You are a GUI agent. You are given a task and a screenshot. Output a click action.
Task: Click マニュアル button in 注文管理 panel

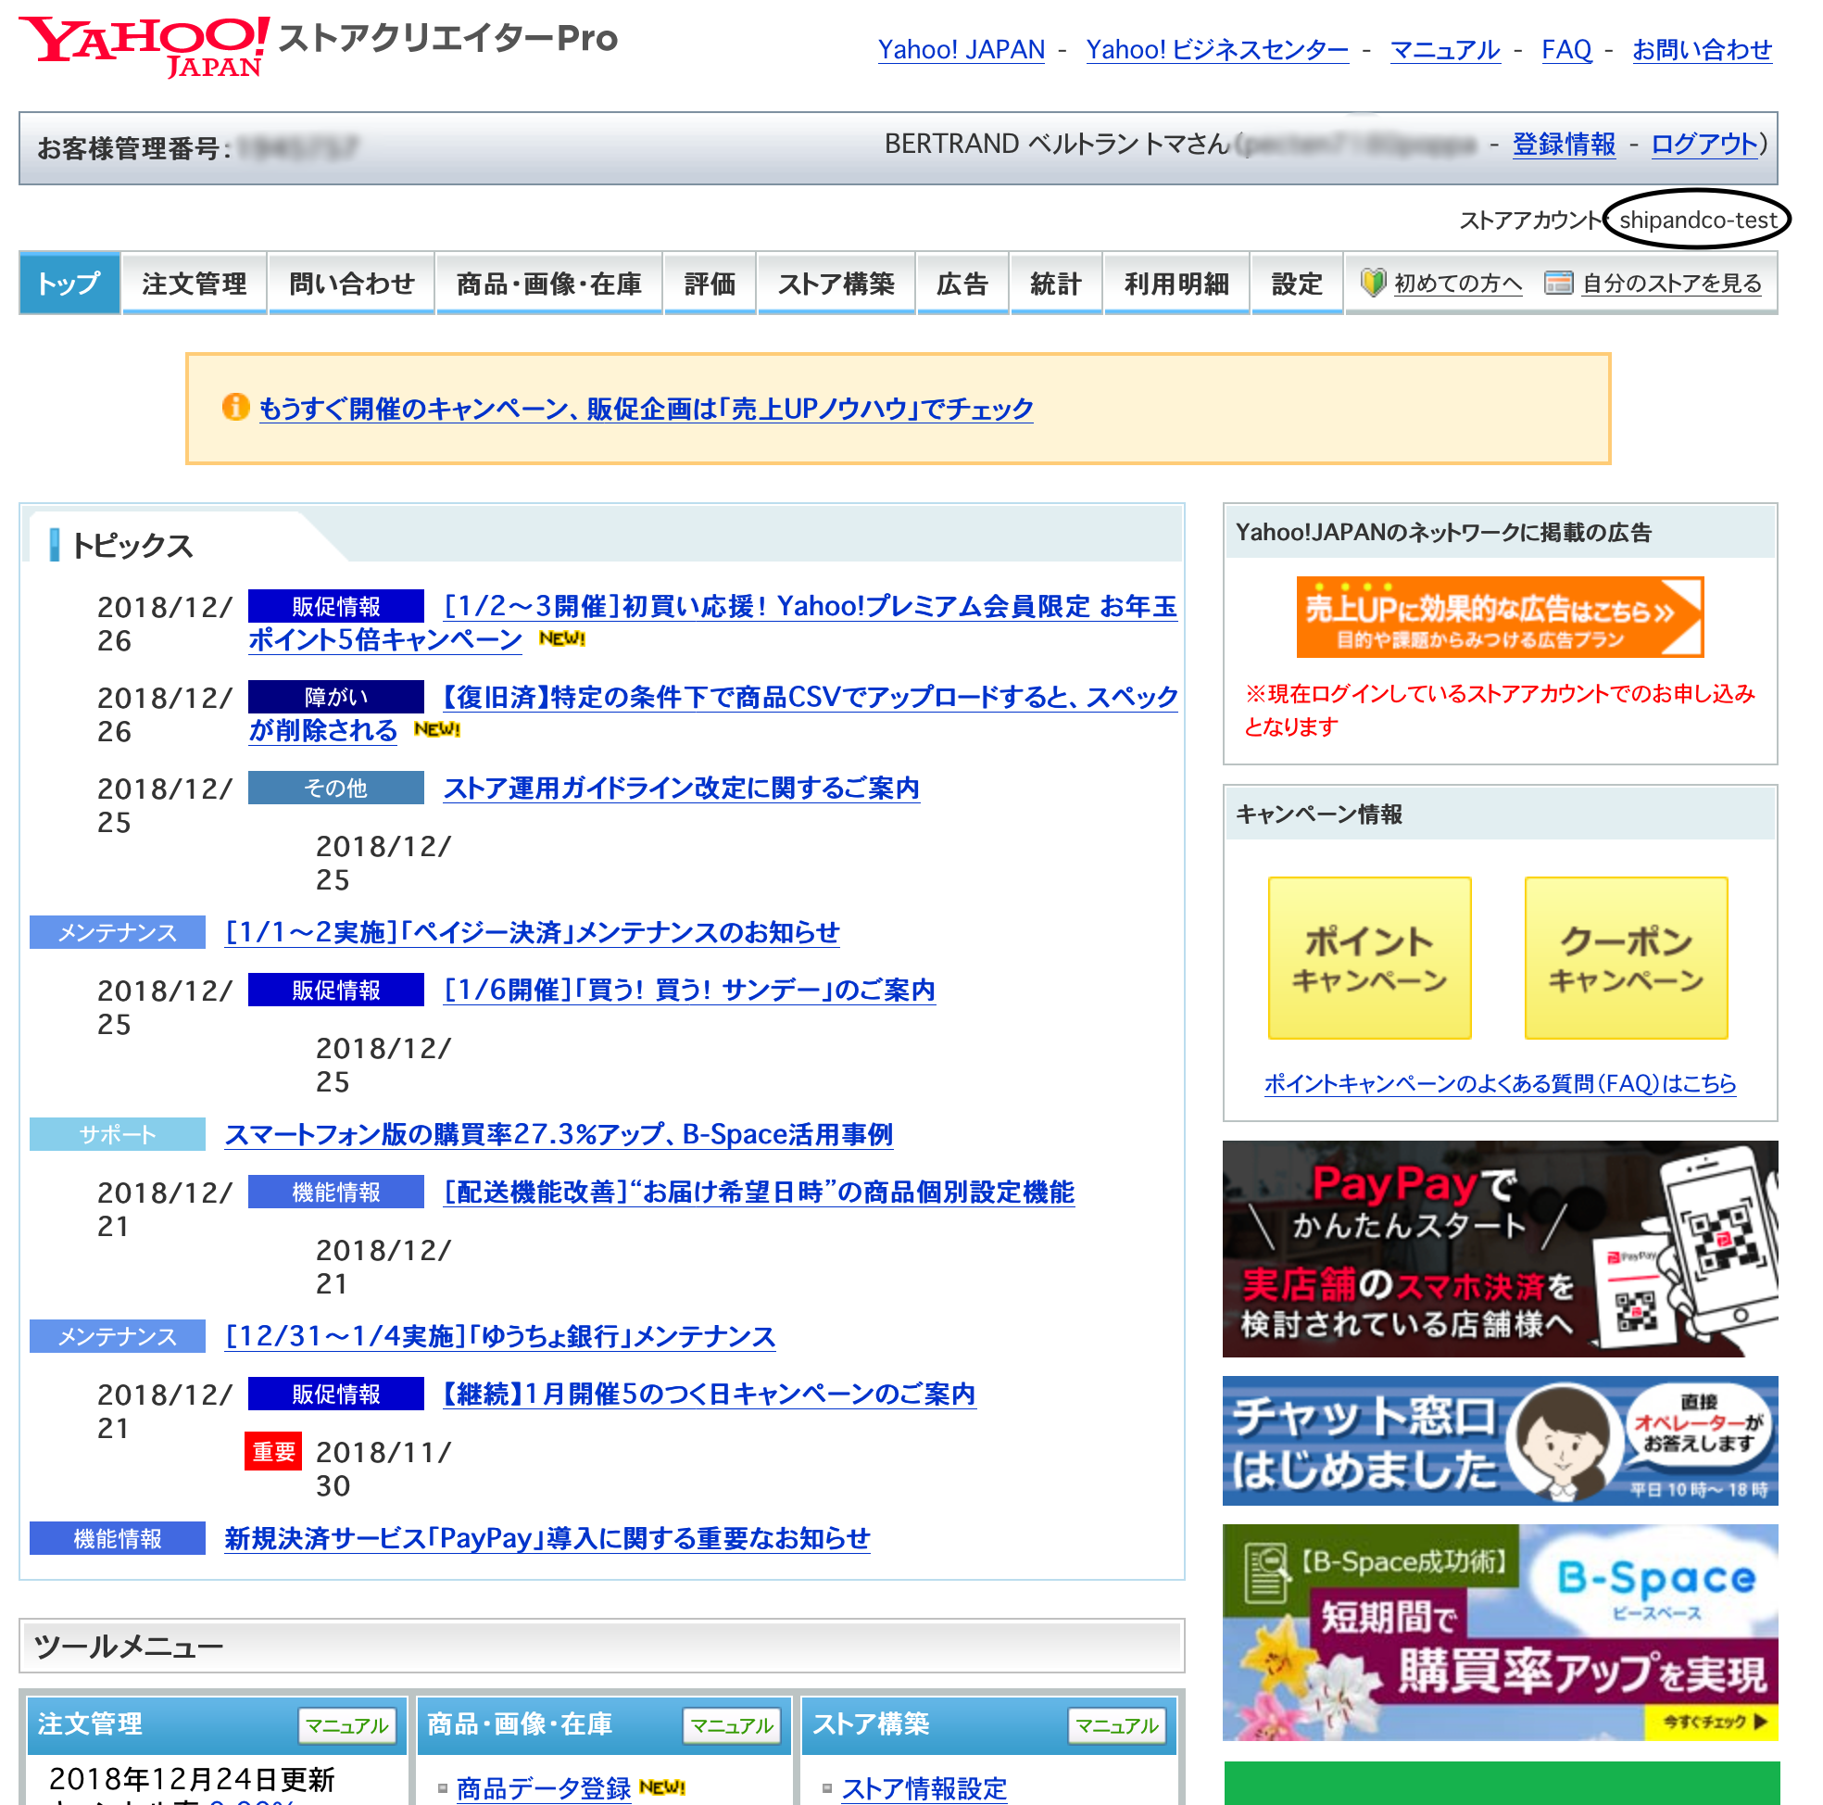pos(347,1725)
